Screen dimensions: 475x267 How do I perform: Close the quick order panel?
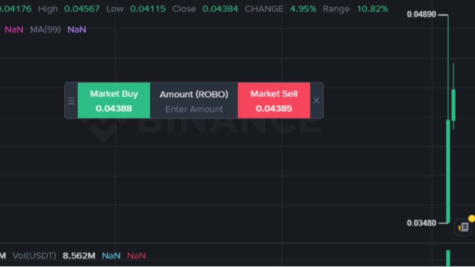pyautogui.click(x=316, y=100)
